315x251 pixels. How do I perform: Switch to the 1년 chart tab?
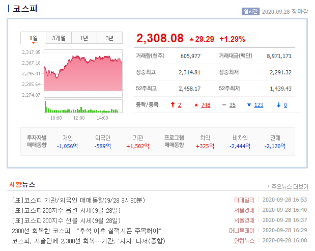pyautogui.click(x=84, y=38)
